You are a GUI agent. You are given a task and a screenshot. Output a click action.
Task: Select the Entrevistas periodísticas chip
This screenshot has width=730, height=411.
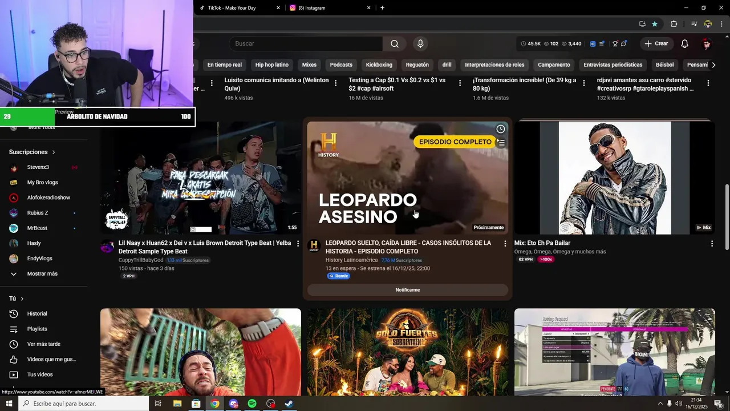pyautogui.click(x=613, y=65)
